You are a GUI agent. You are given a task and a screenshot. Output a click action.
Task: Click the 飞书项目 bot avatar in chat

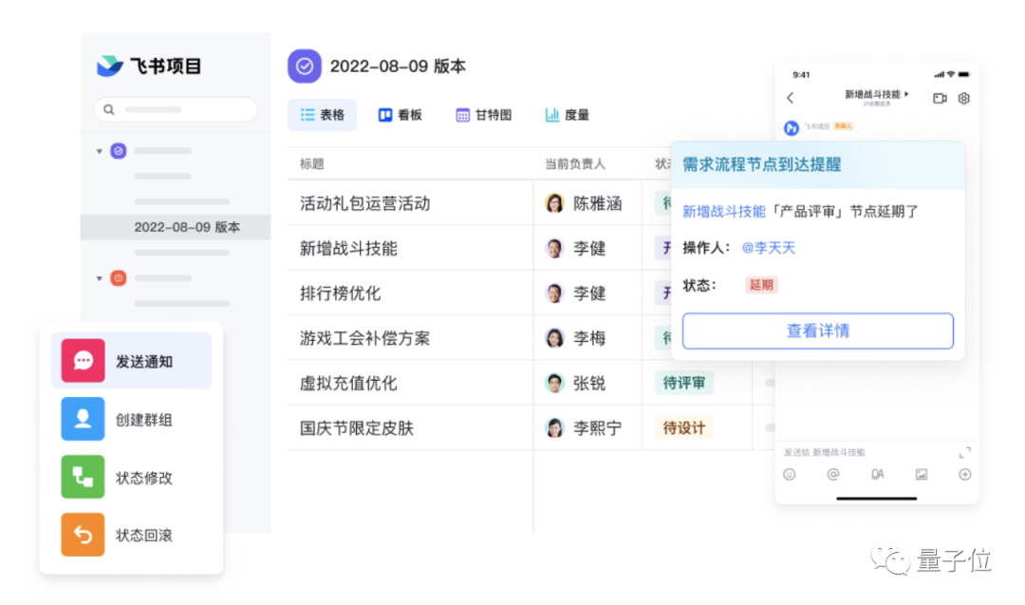792,128
